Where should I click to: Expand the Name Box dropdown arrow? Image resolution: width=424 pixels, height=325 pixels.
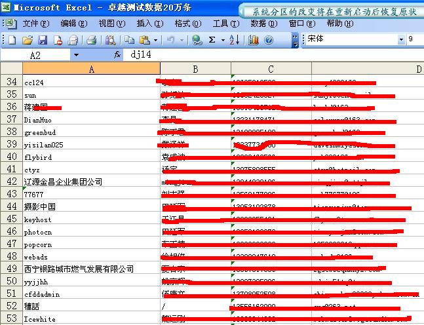click(x=76, y=55)
